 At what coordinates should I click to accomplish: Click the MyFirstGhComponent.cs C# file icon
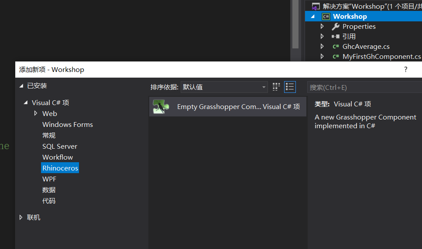pos(336,56)
